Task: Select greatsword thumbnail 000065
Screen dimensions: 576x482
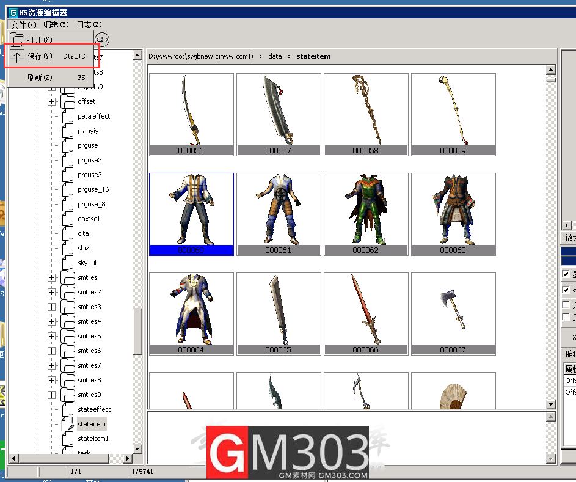Action: 279,314
